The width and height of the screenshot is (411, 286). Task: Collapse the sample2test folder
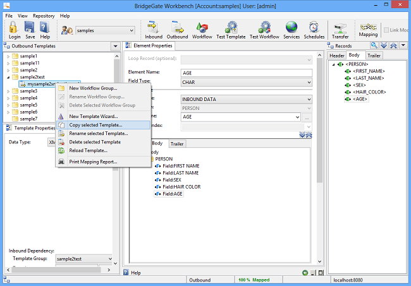click(x=8, y=77)
